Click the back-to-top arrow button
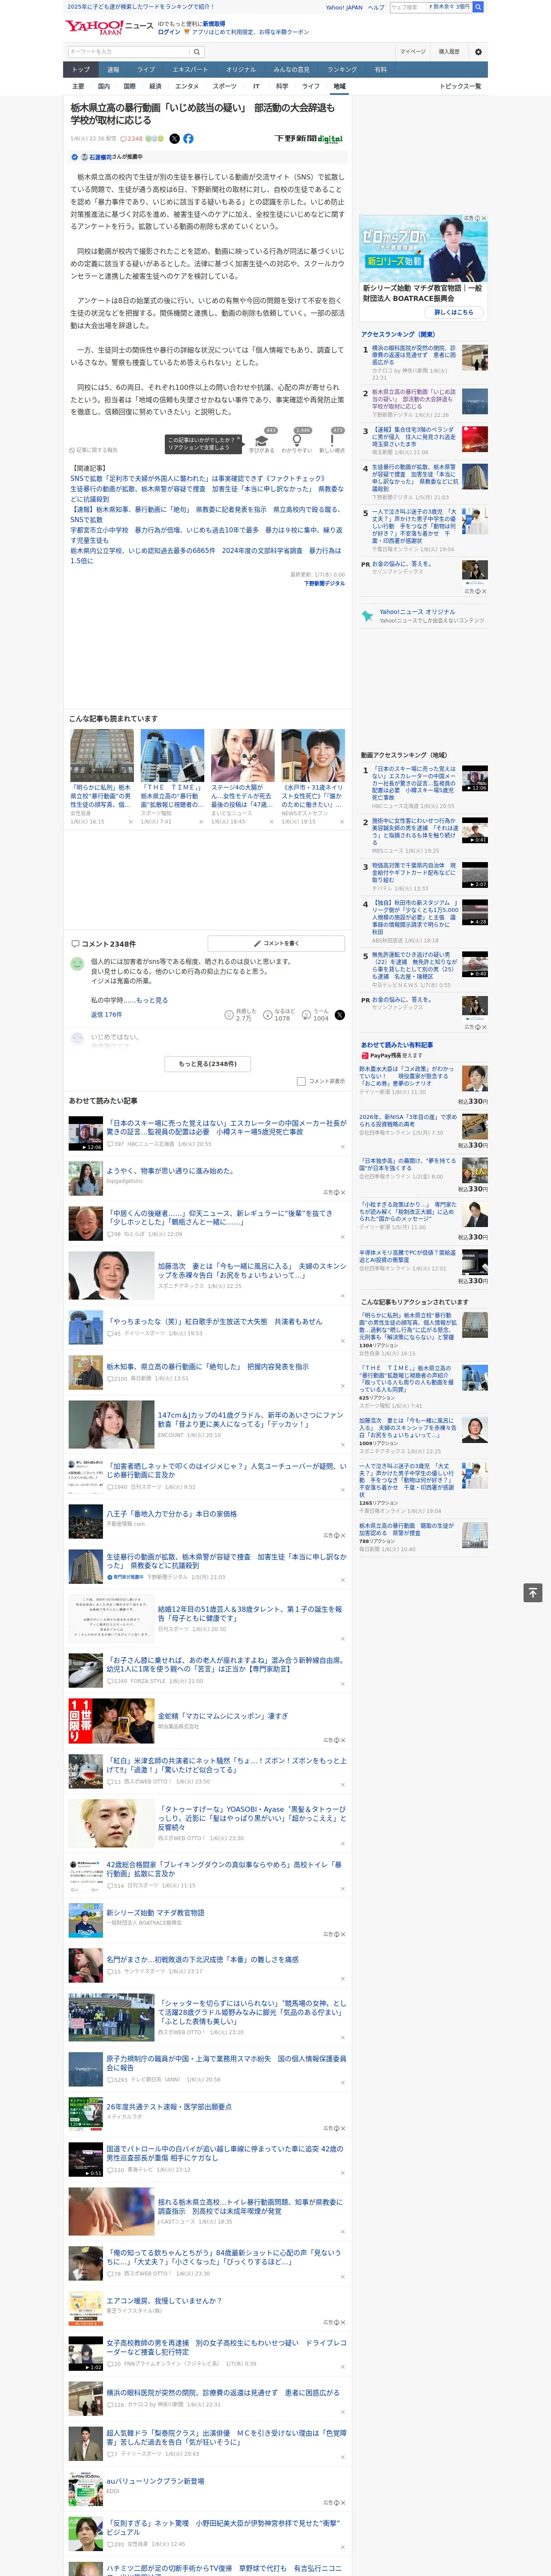Image resolution: width=551 pixels, height=2576 pixels. 533,1593
